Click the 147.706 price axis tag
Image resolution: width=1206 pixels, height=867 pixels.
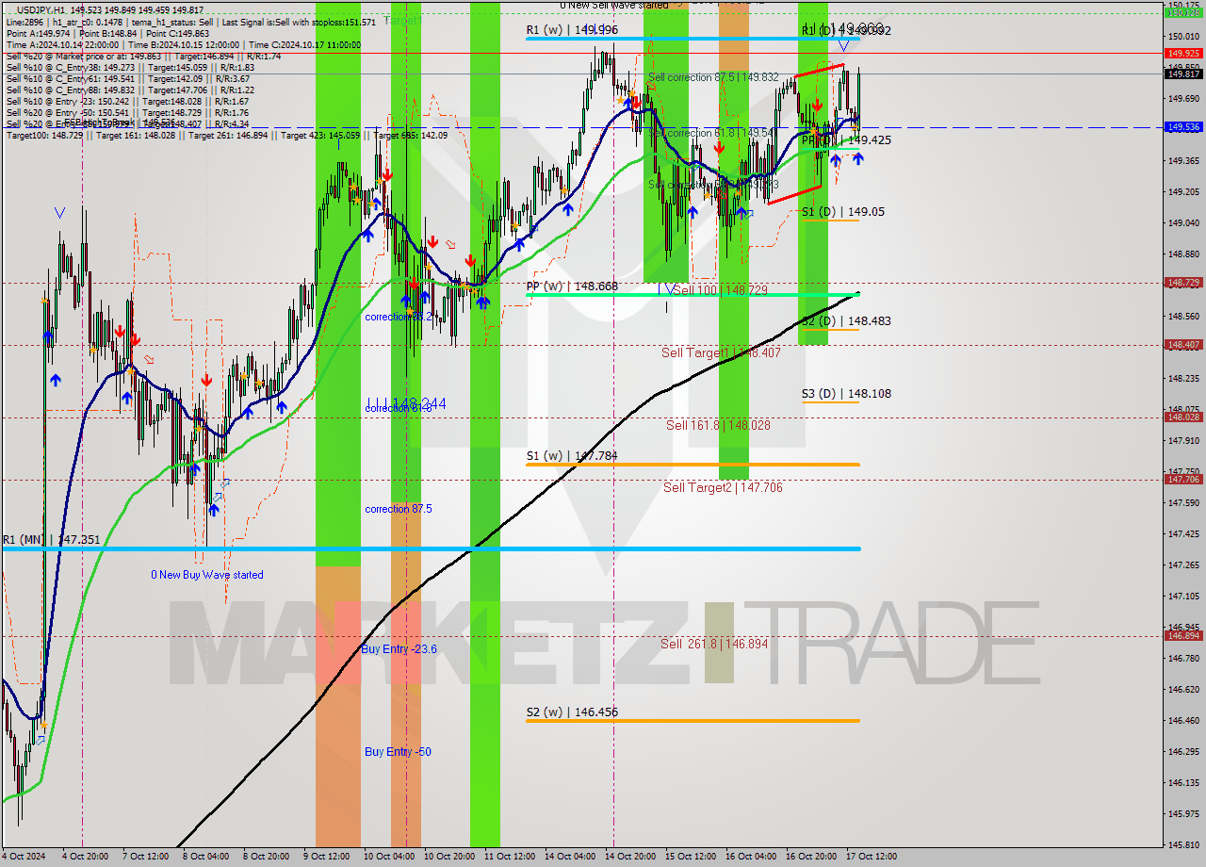(1183, 479)
